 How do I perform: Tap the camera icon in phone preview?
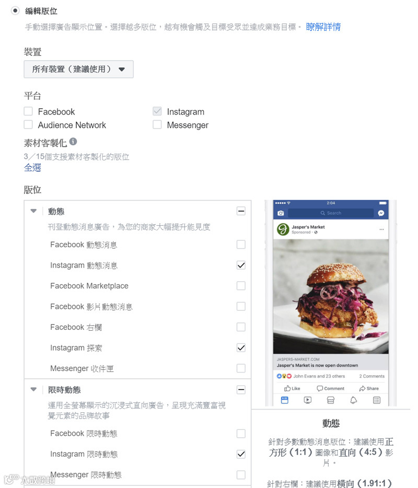coord(281,213)
